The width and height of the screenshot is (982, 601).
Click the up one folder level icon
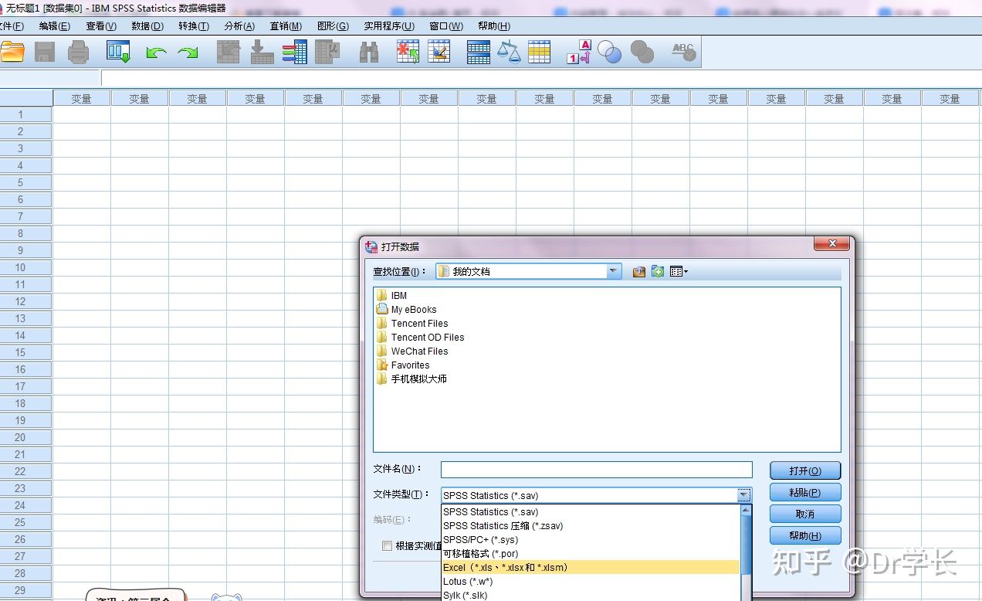pyautogui.click(x=638, y=272)
